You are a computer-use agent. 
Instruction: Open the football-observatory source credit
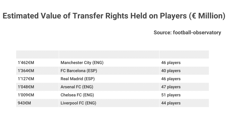187,33
